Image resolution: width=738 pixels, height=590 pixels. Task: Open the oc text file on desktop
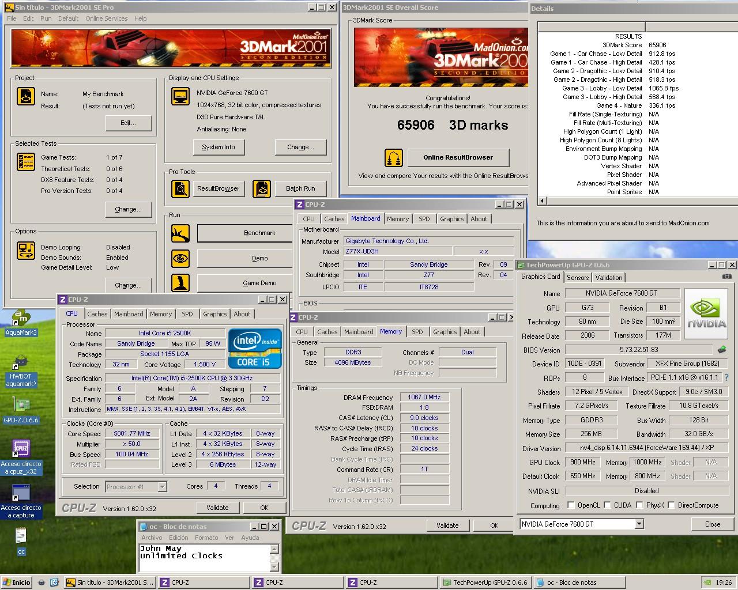point(21,542)
